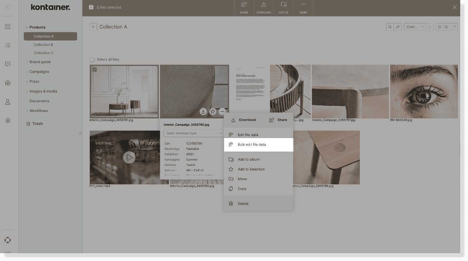Screen dimensions: 468x261
Task: Select the grid view icon
Action: 439,27
